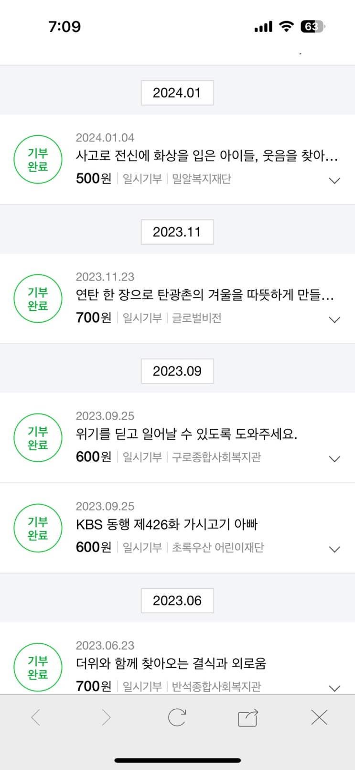Tap the browser back arrow
This screenshot has height=770, width=355.
click(x=36, y=717)
